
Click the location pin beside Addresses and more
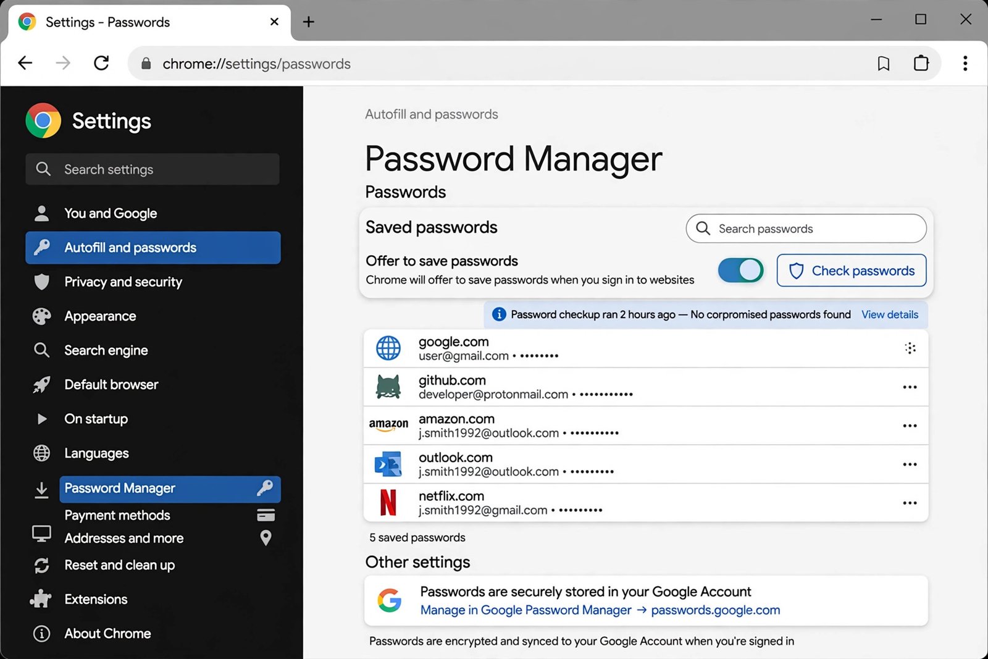266,538
